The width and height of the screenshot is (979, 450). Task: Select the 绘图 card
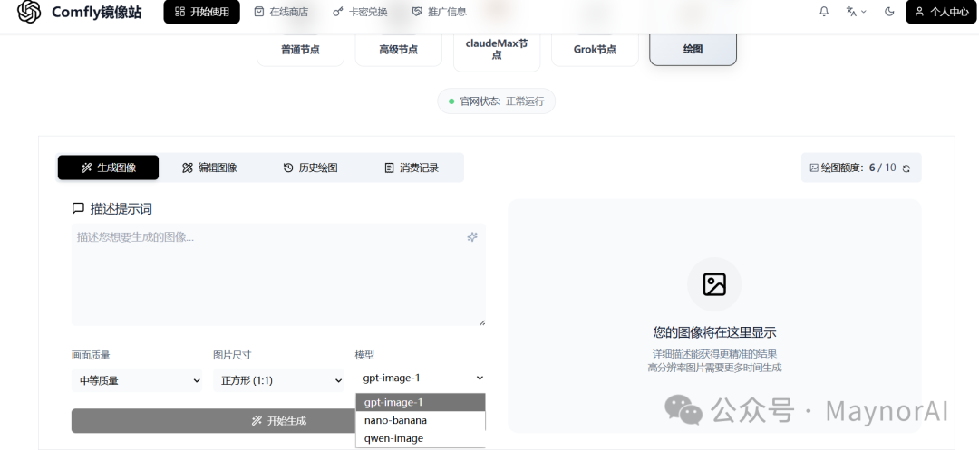point(693,49)
